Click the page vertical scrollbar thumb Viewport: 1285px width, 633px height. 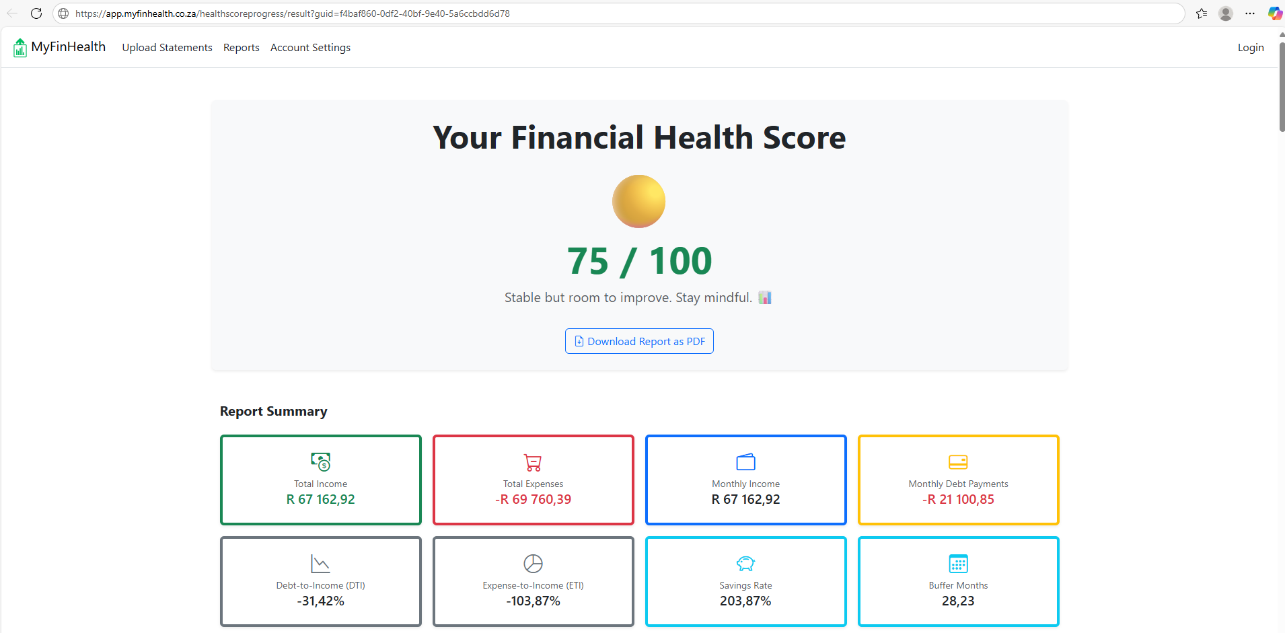(x=1281, y=86)
